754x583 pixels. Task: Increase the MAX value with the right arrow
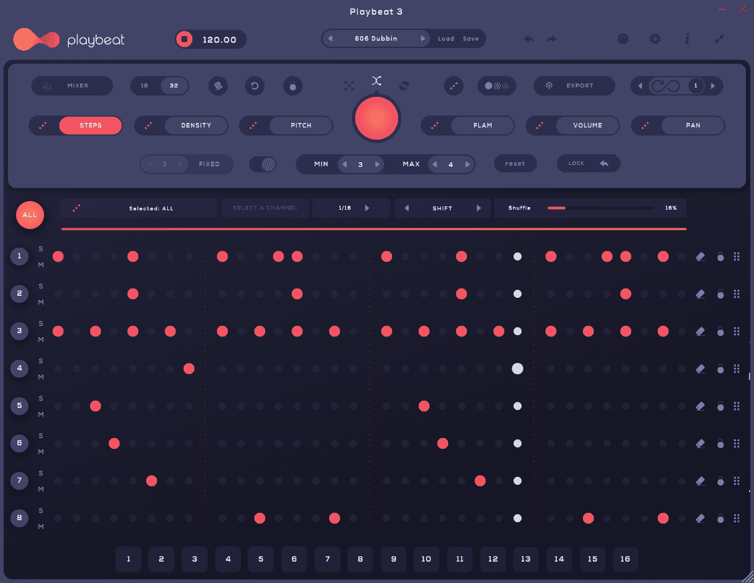tap(468, 164)
